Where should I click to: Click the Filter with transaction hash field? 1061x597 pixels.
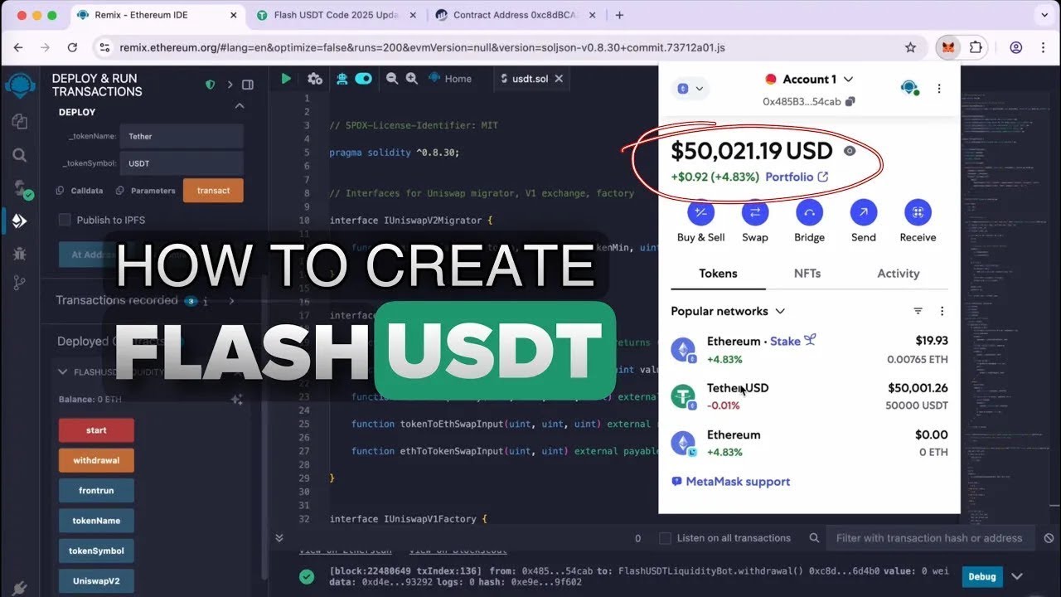click(930, 538)
